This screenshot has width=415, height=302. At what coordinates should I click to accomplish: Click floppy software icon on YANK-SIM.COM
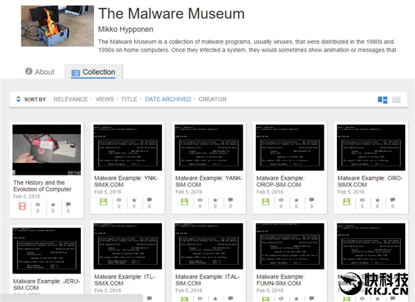click(x=185, y=202)
